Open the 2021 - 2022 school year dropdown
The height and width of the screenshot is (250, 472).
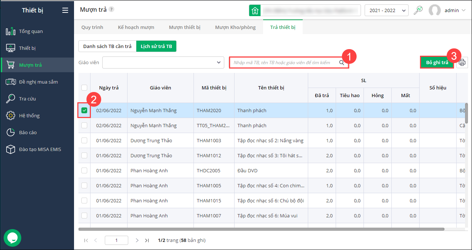tap(386, 10)
